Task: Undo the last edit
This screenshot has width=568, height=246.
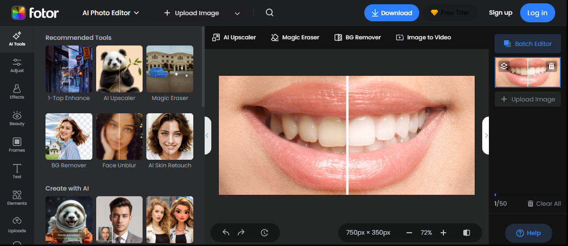Action: 226,232
